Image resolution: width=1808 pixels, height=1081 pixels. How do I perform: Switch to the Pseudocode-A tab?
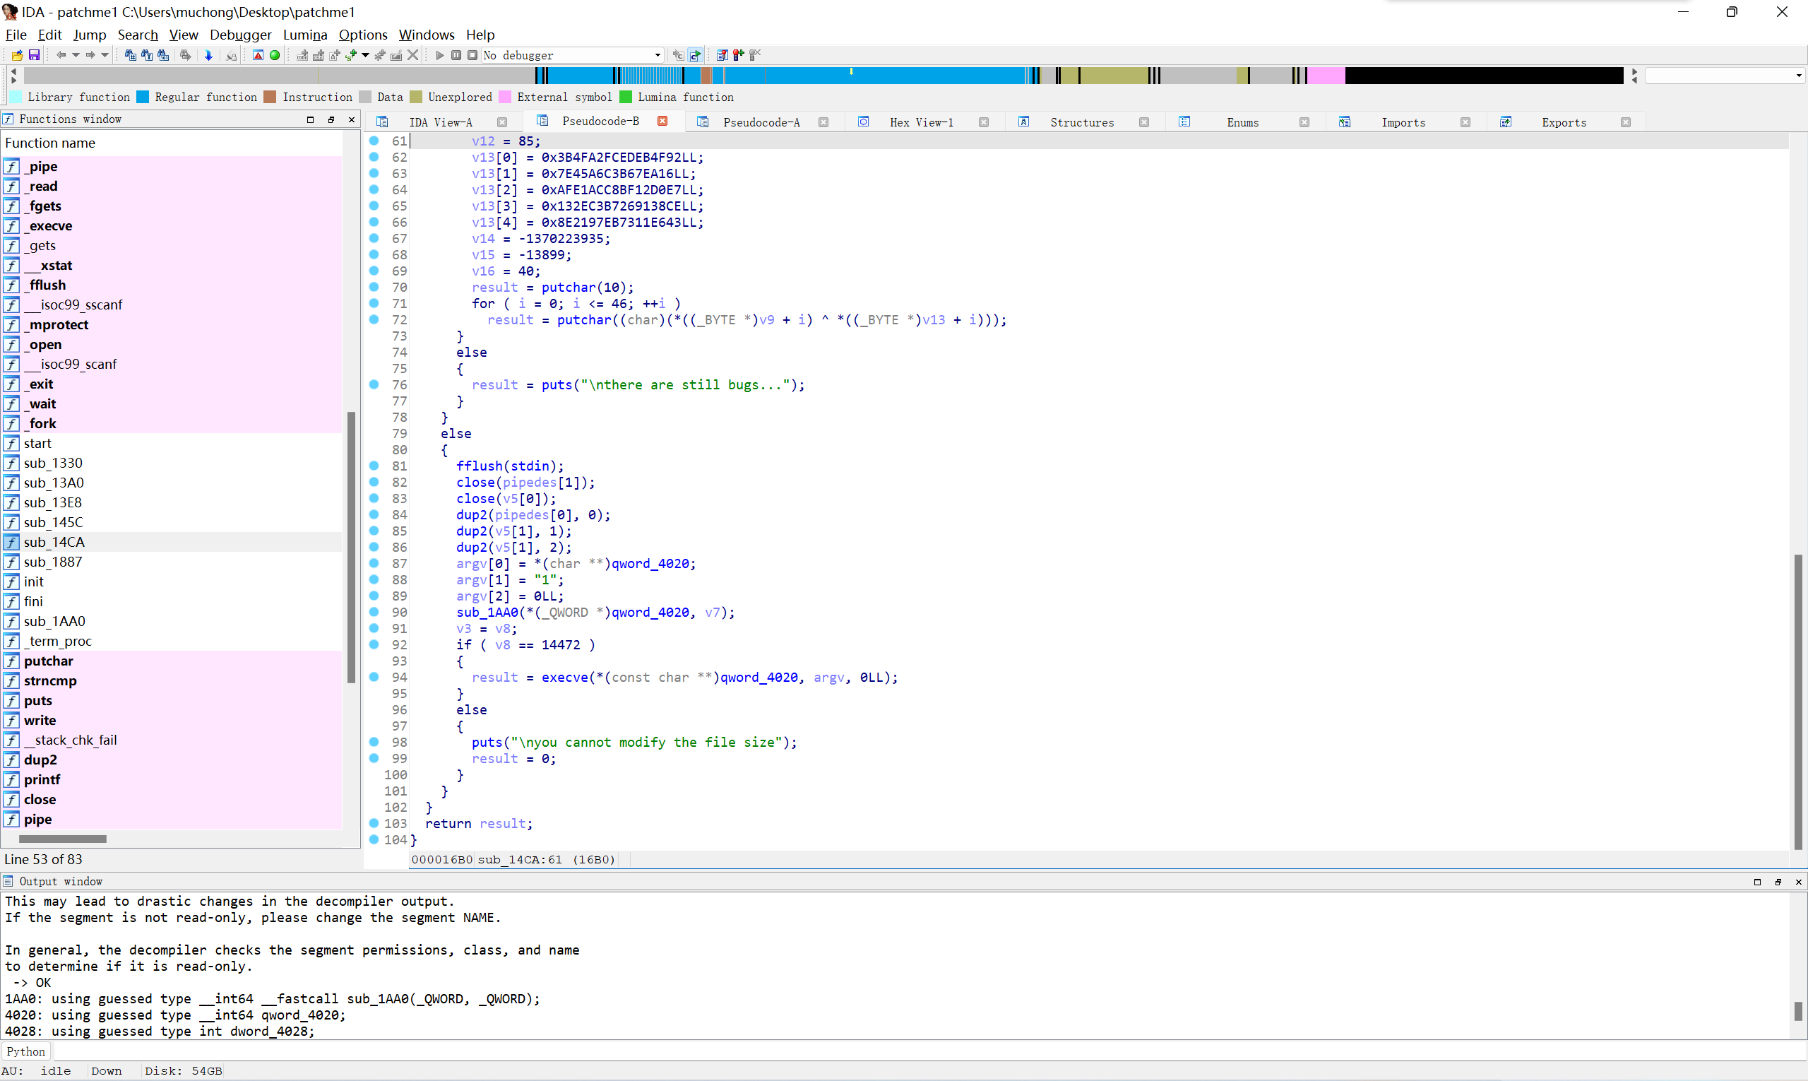[761, 122]
